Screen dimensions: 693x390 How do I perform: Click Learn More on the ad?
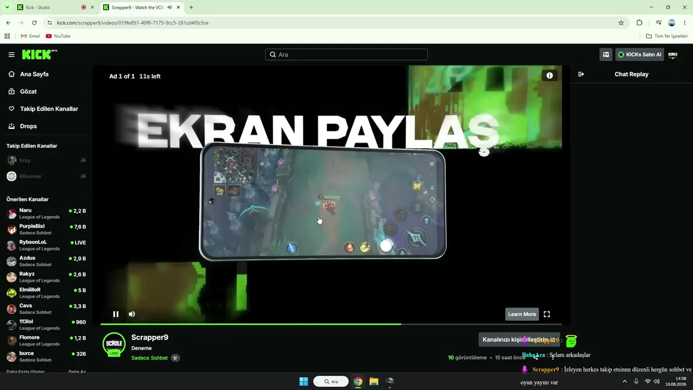click(522, 314)
